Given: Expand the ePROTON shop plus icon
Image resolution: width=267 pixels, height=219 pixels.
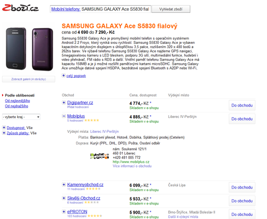Looking at the screenshot, I should 64,212.
